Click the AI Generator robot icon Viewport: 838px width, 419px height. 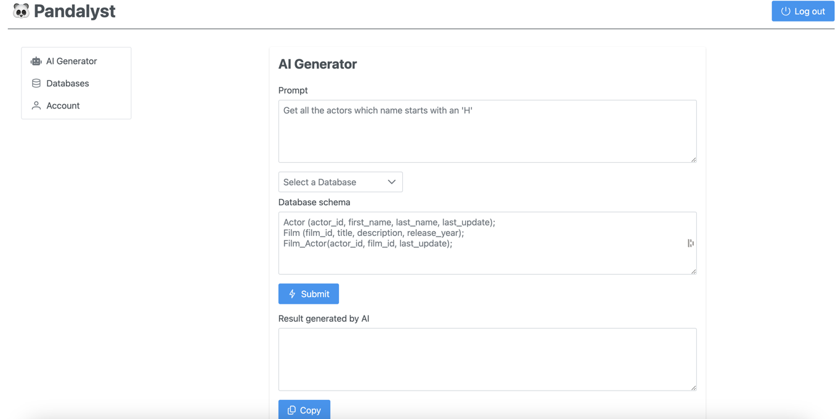pos(36,61)
